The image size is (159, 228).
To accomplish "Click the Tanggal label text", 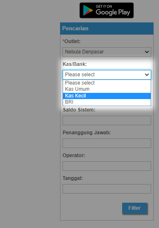I will [72, 178].
